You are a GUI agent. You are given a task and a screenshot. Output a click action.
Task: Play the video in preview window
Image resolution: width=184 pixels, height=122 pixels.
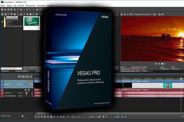(156, 64)
